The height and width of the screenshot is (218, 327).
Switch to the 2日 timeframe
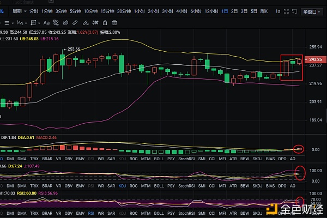tap(234, 11)
